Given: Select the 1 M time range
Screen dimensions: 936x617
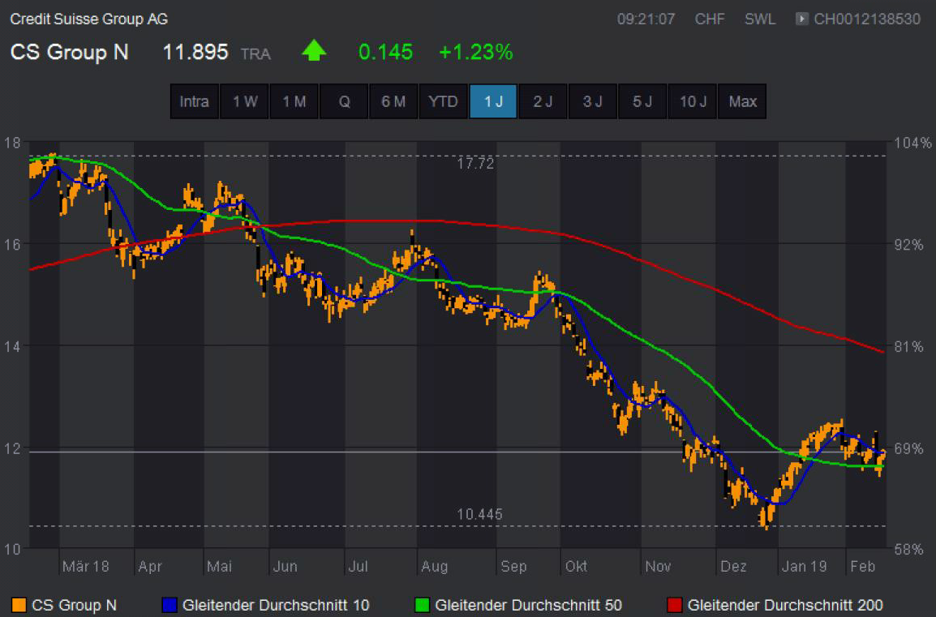Looking at the screenshot, I should [294, 101].
